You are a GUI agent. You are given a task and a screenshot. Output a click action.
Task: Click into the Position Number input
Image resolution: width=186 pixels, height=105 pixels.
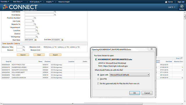point(29,18)
